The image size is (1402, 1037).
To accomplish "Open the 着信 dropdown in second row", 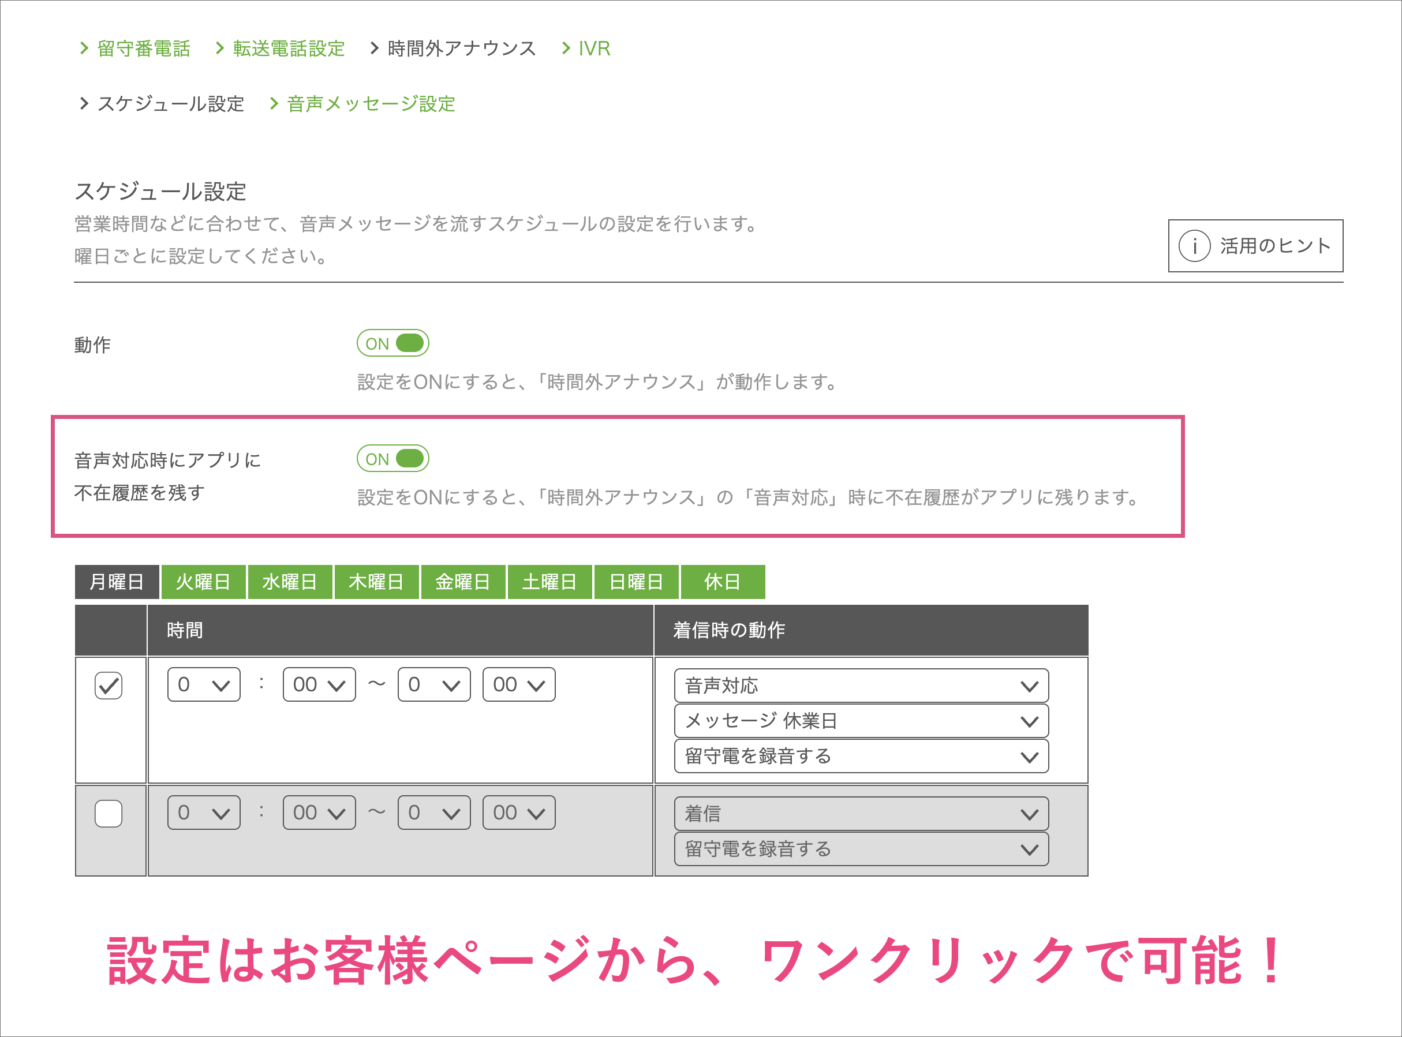I will [861, 814].
